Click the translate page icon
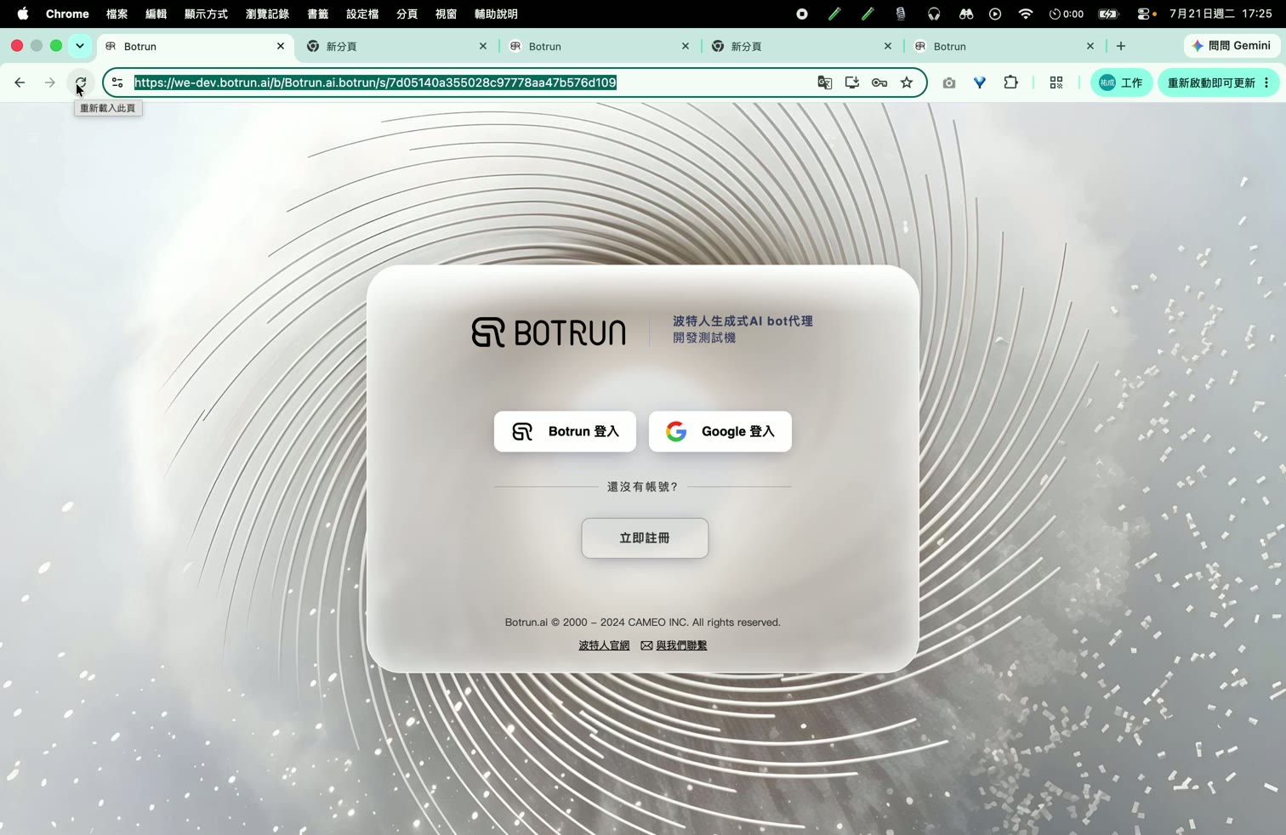Viewport: 1286px width, 835px height. (x=824, y=82)
